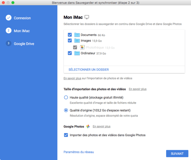
Task: Click the Google Photos pinwheel icon
Action: point(88,126)
